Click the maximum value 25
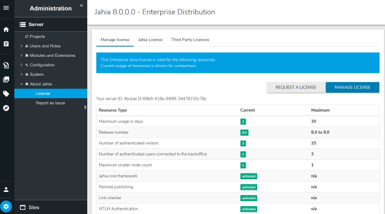 [314, 143]
